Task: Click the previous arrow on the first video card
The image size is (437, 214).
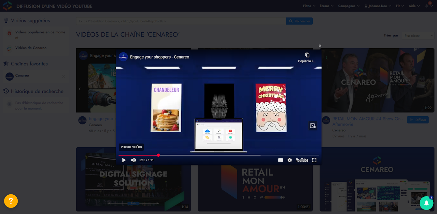Action: pyautogui.click(x=80, y=89)
